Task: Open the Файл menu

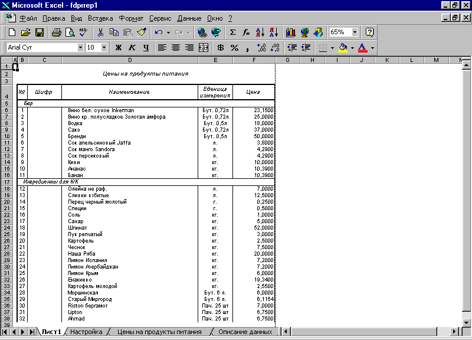Action: pyautogui.click(x=28, y=18)
